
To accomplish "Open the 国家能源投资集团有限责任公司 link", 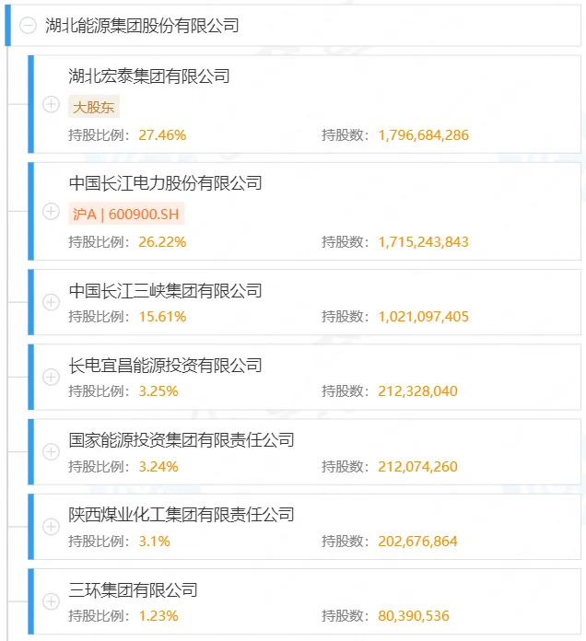I will (182, 440).
